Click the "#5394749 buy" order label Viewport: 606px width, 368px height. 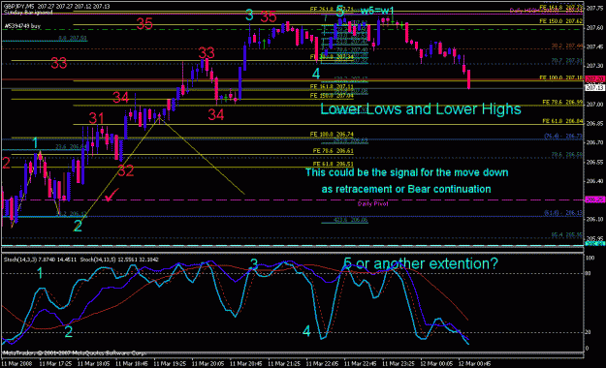22,26
